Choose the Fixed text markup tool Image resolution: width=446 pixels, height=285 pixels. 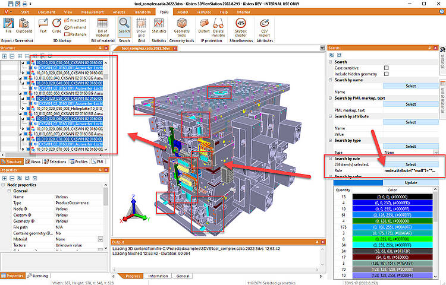75,20
